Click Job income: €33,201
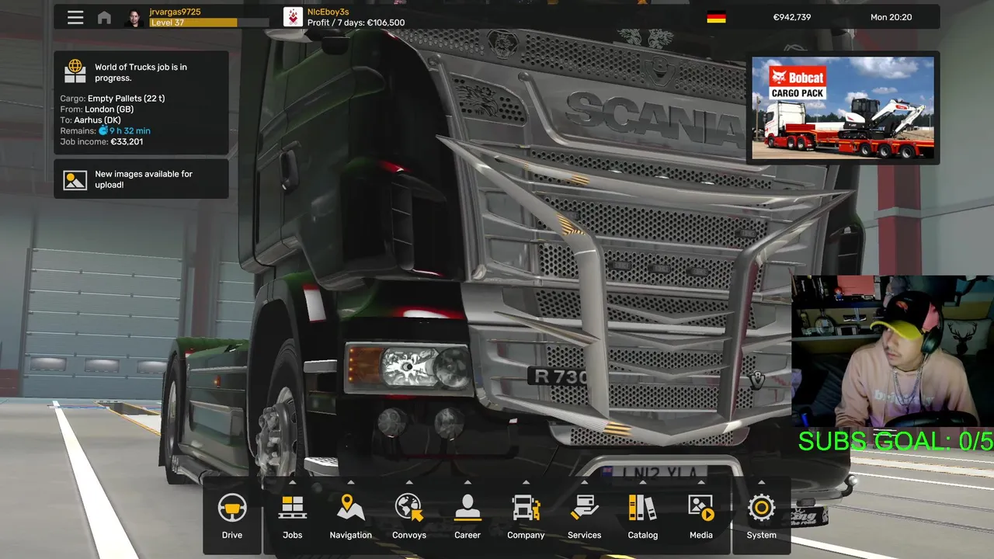The width and height of the screenshot is (994, 559). [x=101, y=142]
